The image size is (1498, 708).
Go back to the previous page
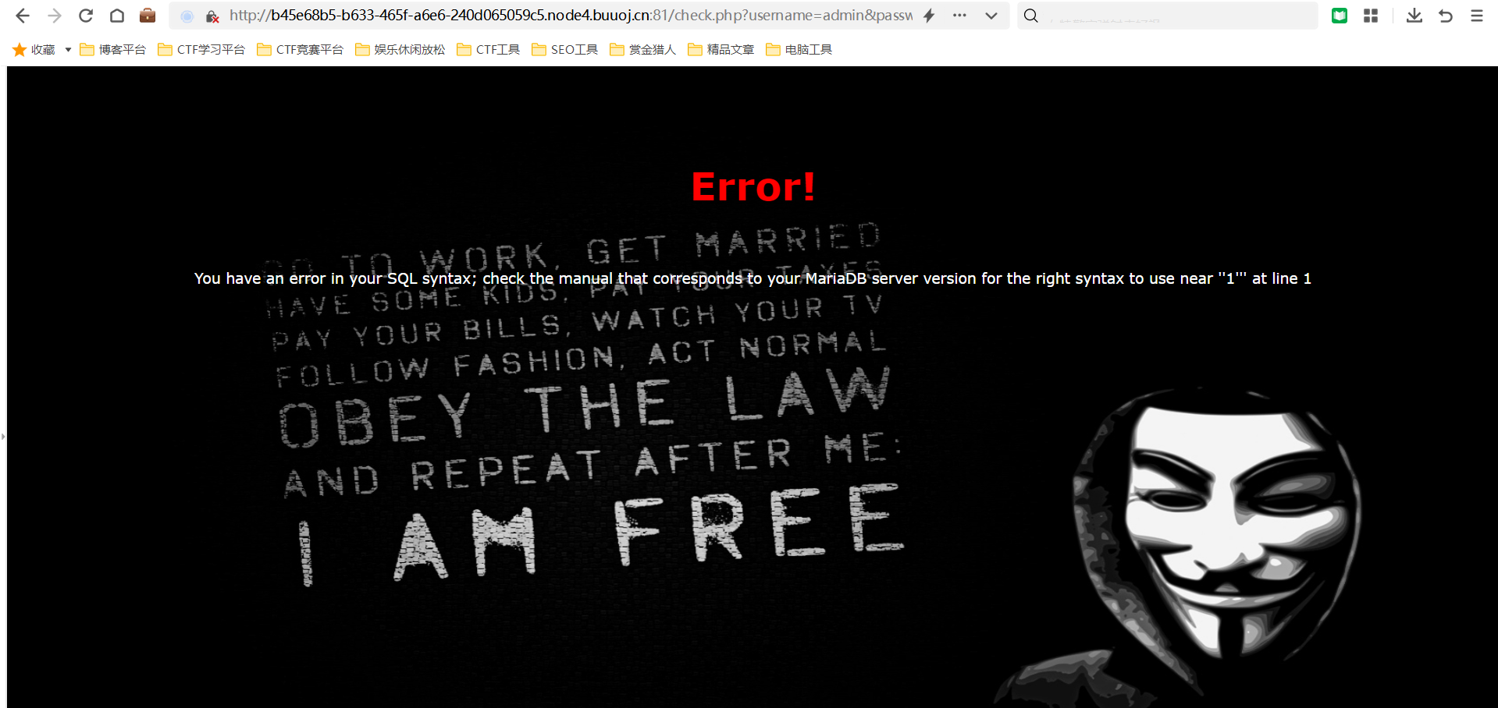coord(23,16)
